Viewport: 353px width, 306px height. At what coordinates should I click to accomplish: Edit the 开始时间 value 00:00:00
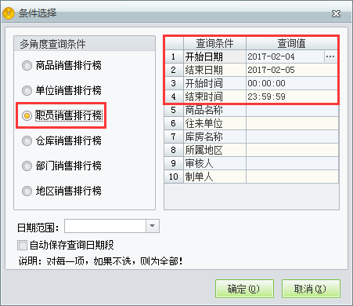pos(292,83)
